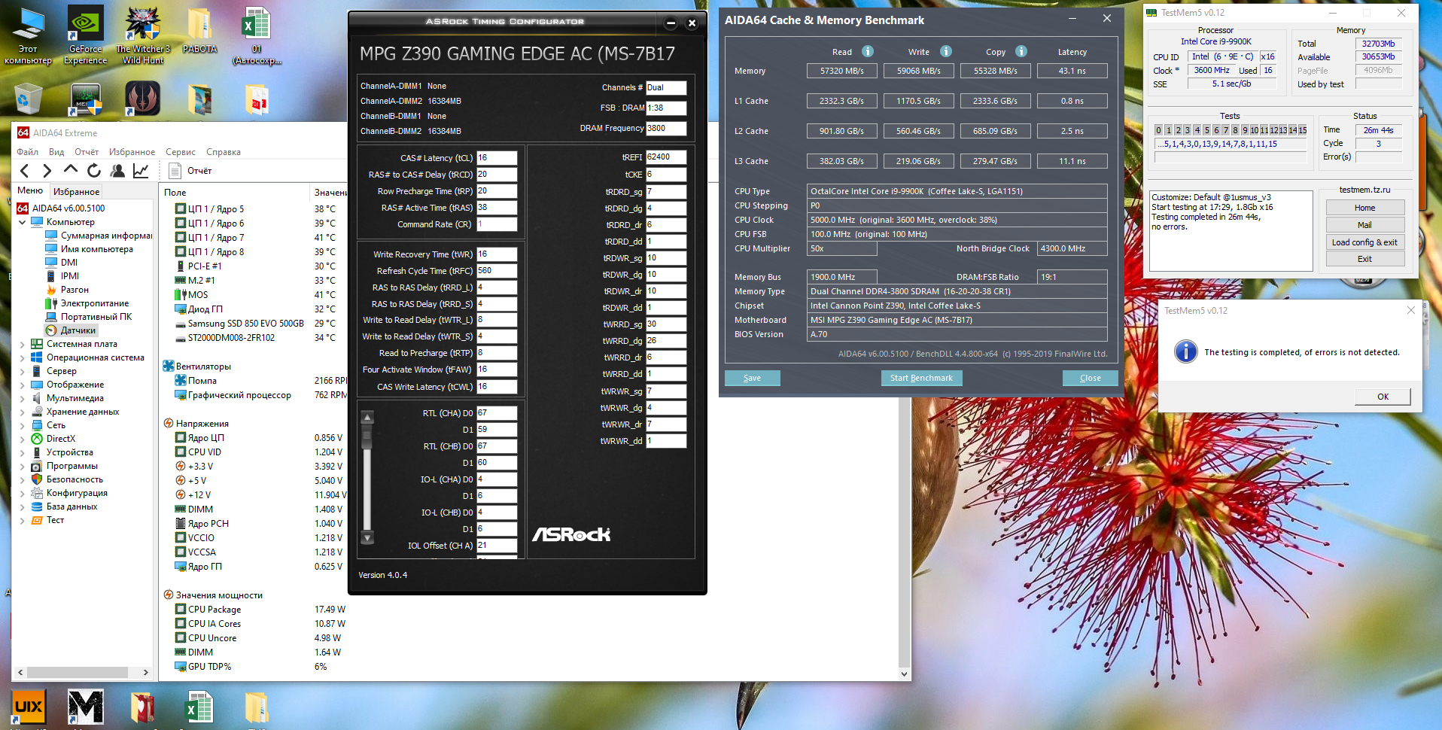Click Load config & exit button
Viewport: 1442px width, 730px height.
1364,242
